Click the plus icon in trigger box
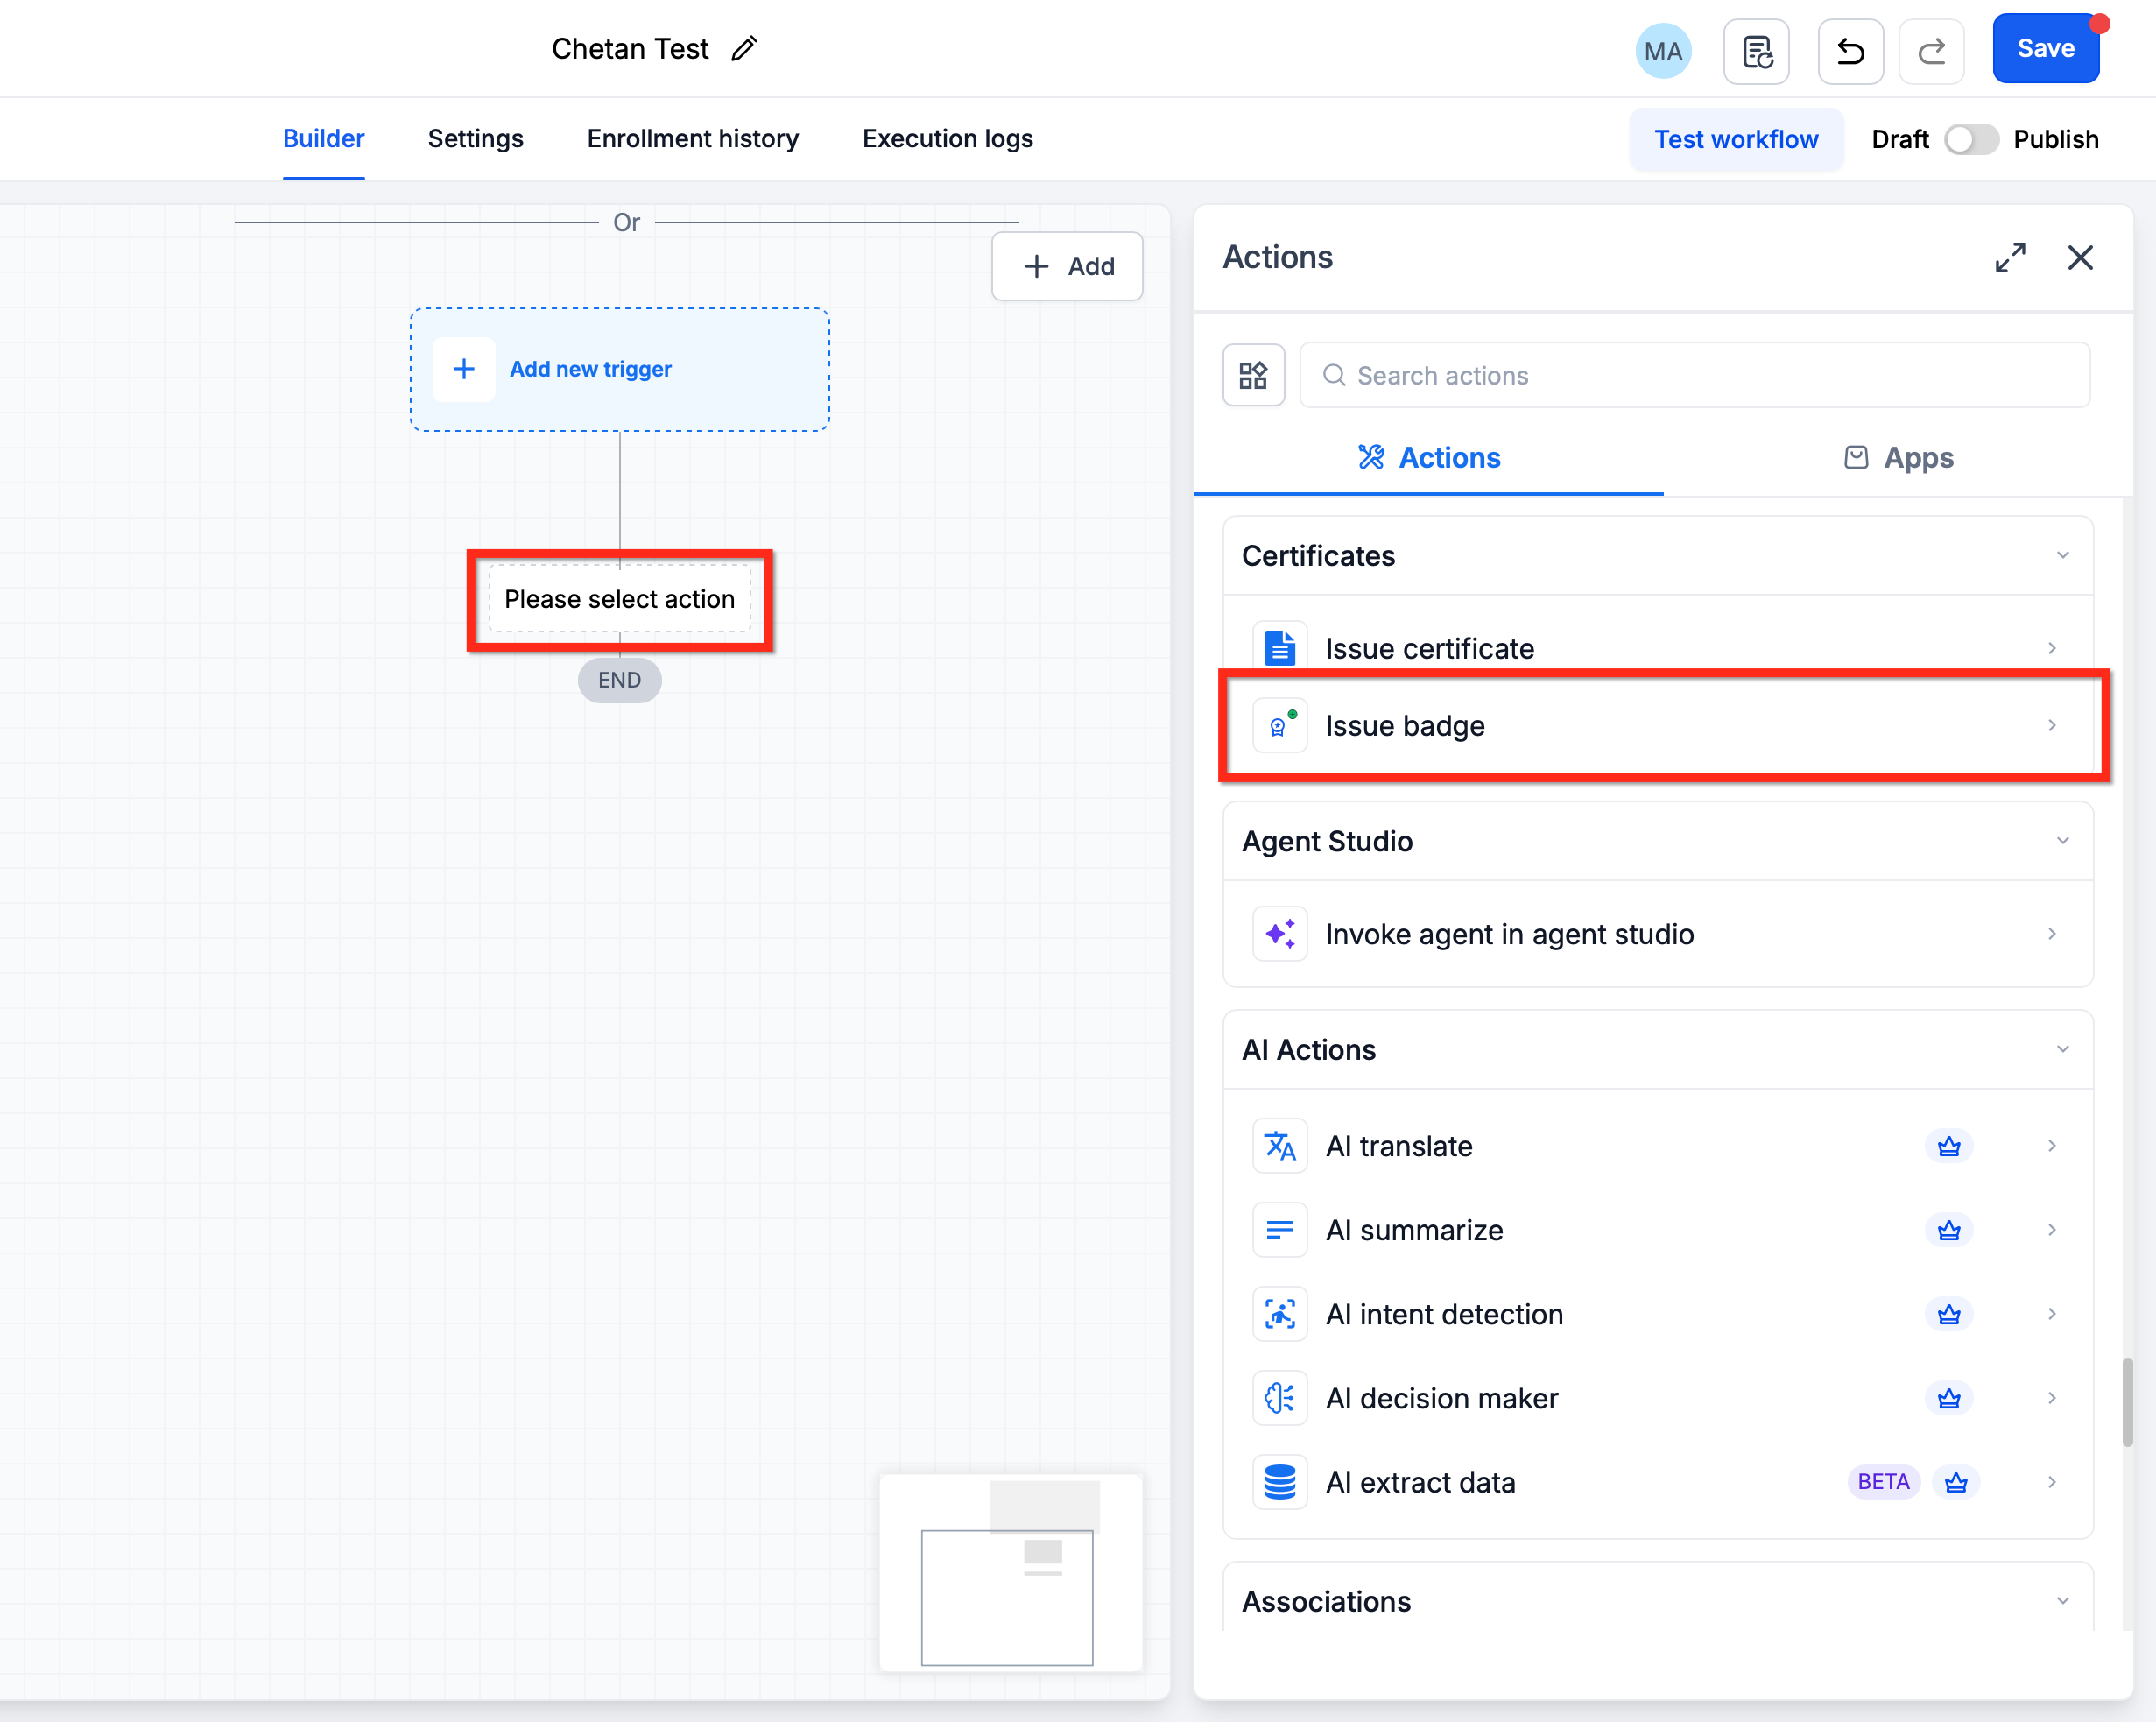The image size is (2156, 1722). [464, 370]
